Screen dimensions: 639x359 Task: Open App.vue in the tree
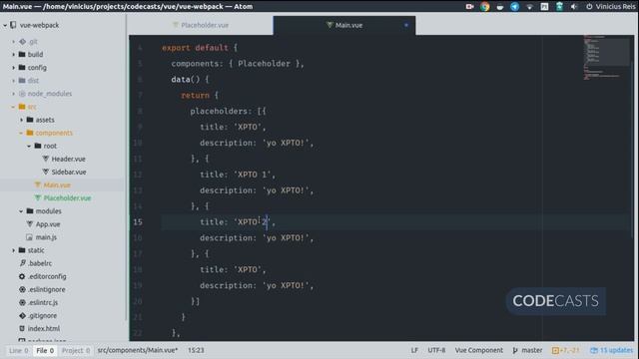click(48, 224)
